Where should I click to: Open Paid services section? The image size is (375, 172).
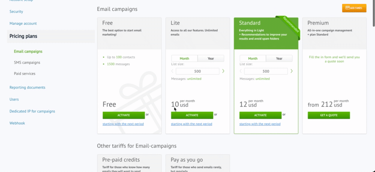pos(25,74)
